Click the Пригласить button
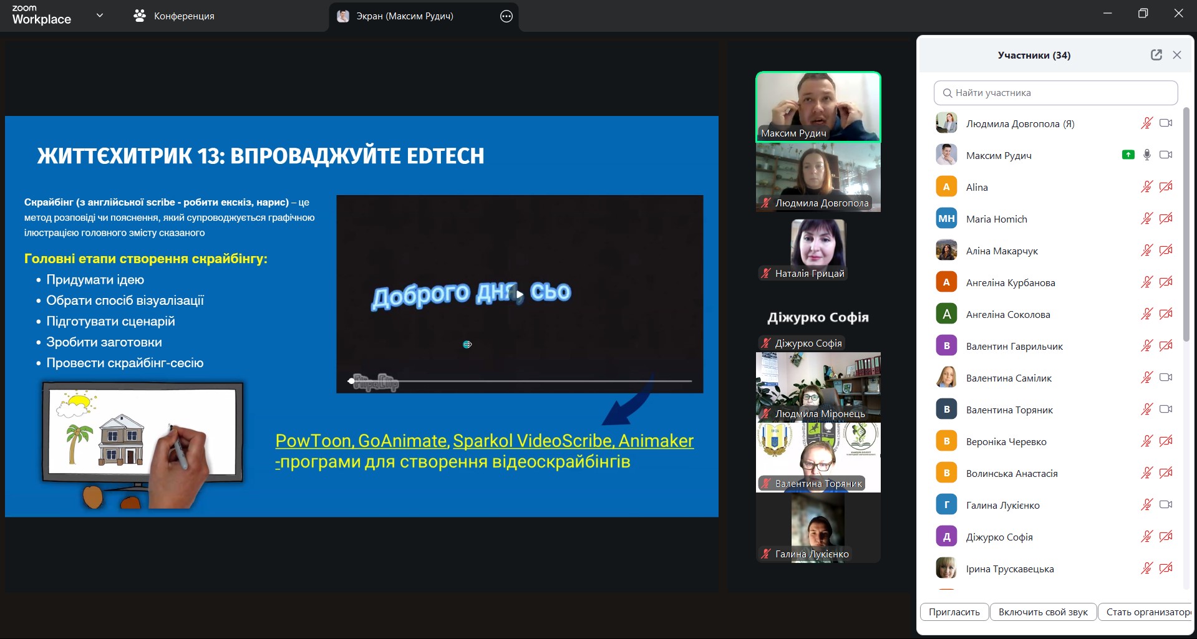The width and height of the screenshot is (1197, 639). pyautogui.click(x=954, y=612)
